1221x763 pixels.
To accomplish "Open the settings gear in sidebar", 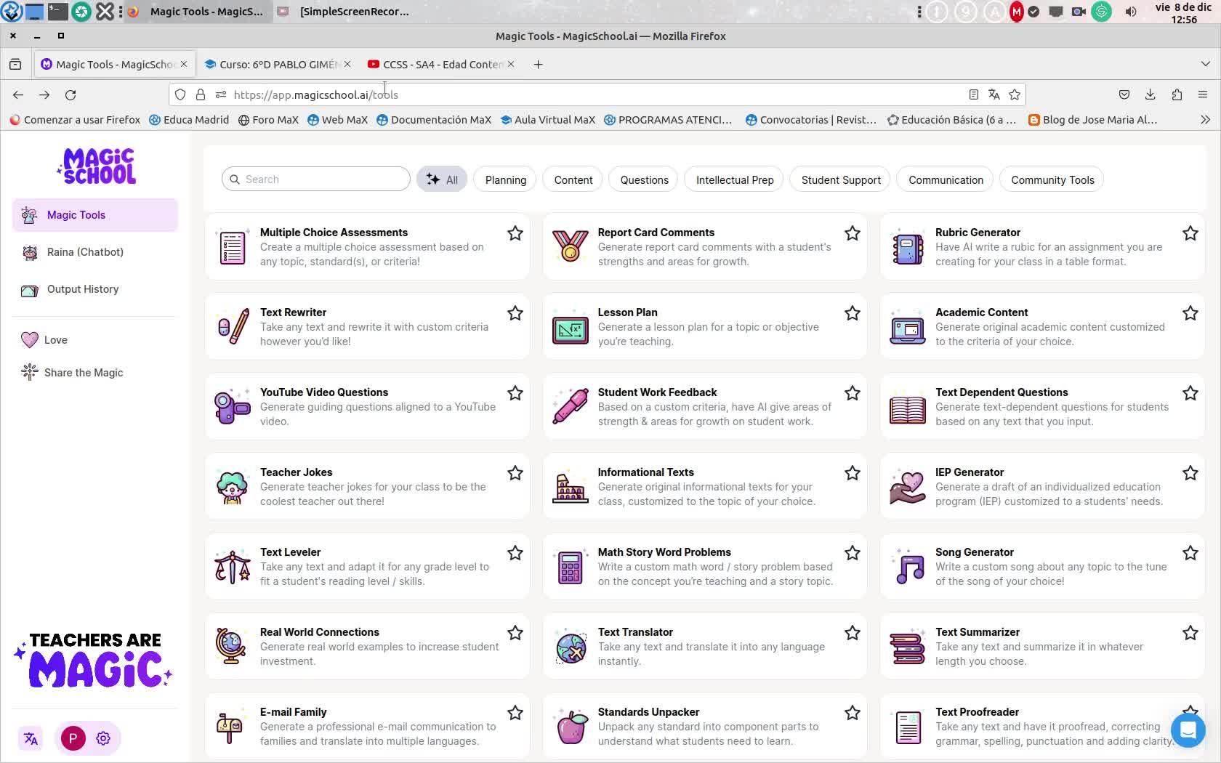I will pyautogui.click(x=103, y=738).
